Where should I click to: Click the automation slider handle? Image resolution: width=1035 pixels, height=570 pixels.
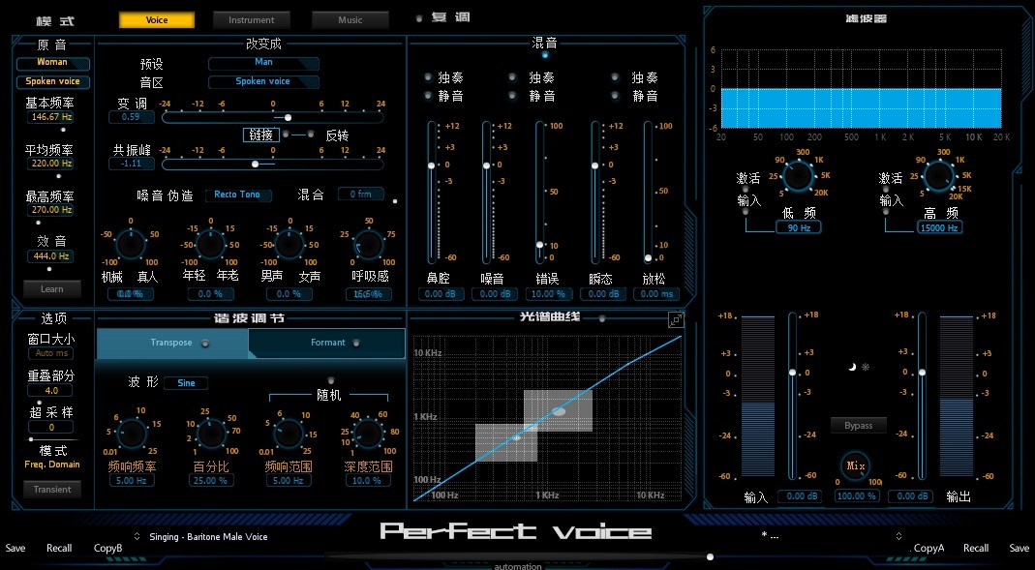pyautogui.click(x=711, y=556)
